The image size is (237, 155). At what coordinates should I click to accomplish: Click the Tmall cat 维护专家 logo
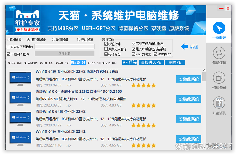point(27,21)
